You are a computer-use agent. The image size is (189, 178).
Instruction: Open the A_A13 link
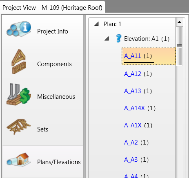[133, 91]
